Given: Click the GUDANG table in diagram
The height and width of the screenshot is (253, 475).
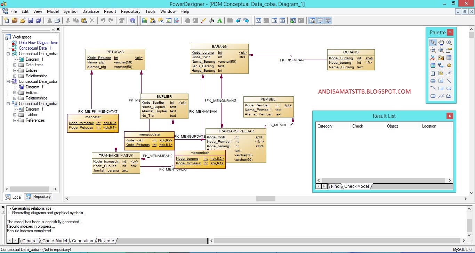Looking at the screenshot, I should pos(351,60).
